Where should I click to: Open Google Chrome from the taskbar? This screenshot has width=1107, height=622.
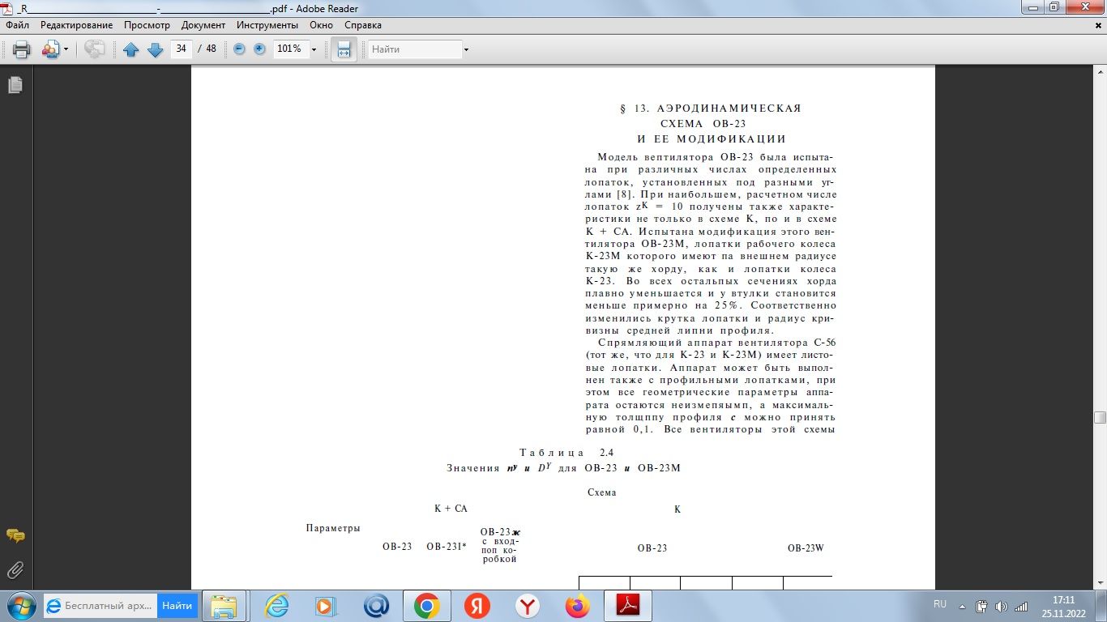pyautogui.click(x=427, y=606)
